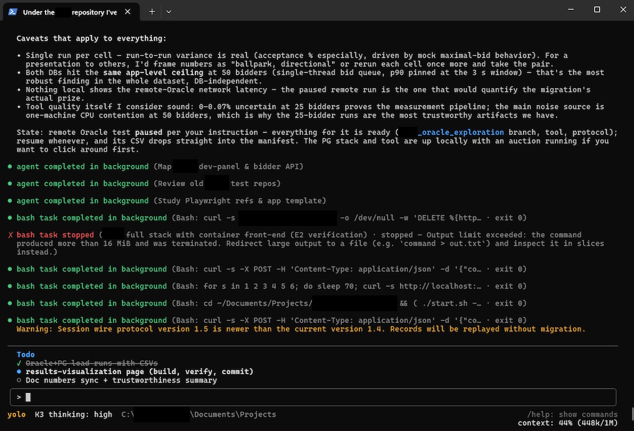
Task: Click 'Doc numbers sync + trustworthiness summary' item
Action: (x=121, y=380)
